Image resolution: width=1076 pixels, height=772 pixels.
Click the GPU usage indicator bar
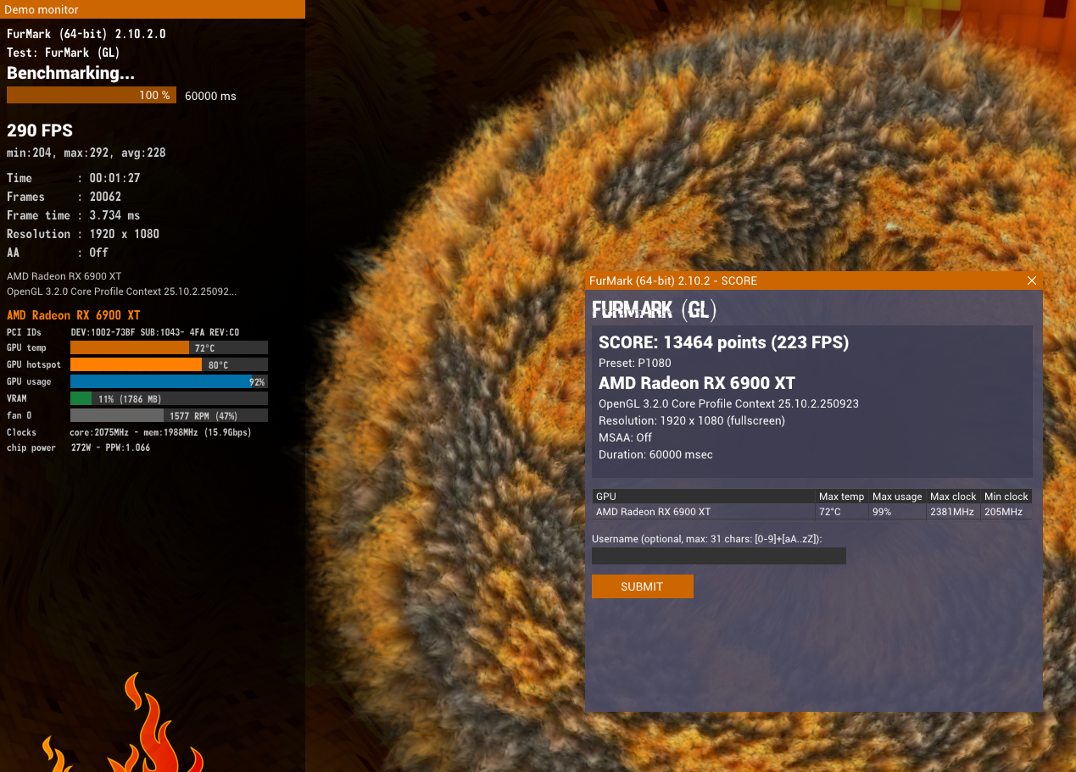click(x=168, y=381)
